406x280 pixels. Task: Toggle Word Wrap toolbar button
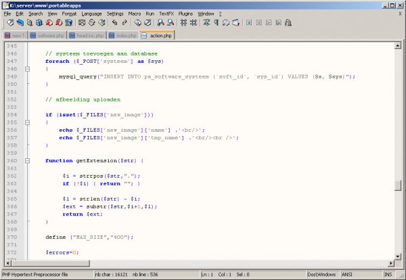click(207, 23)
